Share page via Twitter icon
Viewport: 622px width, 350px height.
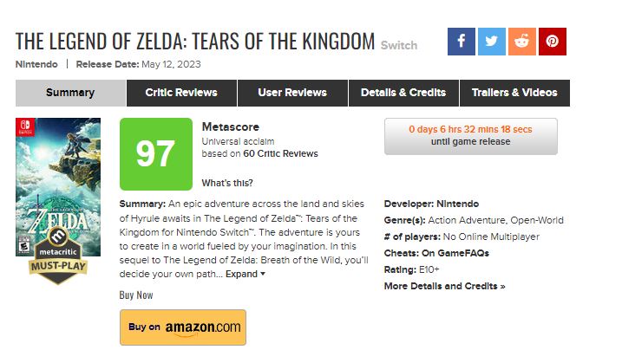[x=492, y=42]
